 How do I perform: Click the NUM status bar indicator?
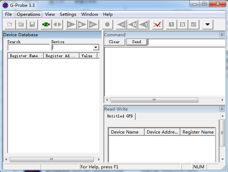199,167
